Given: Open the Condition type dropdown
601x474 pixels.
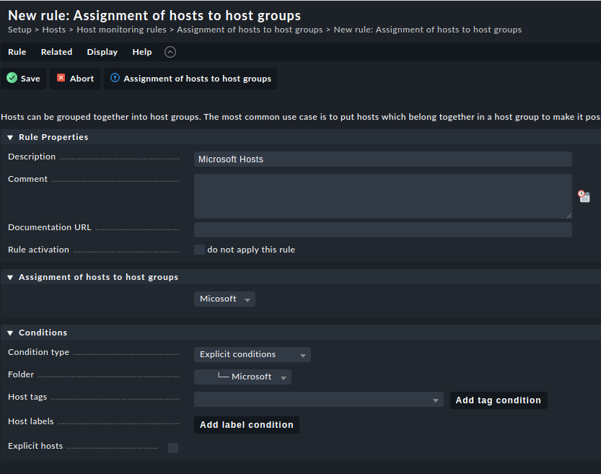Looking at the screenshot, I should (x=252, y=354).
